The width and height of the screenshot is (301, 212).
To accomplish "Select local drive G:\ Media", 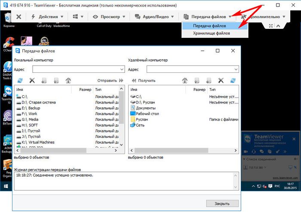I will pos(28,119).
